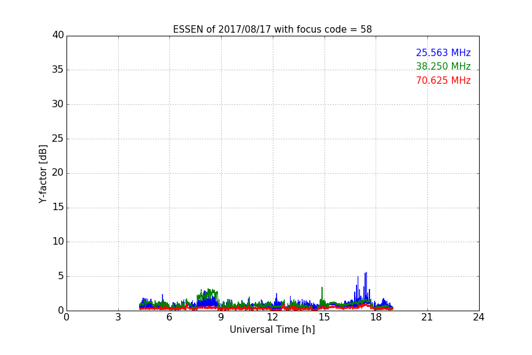This screenshot has width=532, height=355.
Task: Click the x-axis tick label 6
Action: (x=169, y=317)
